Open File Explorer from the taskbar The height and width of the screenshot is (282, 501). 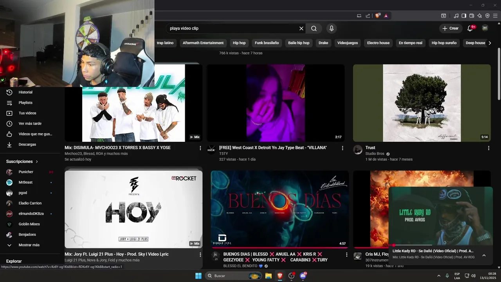coord(269,276)
